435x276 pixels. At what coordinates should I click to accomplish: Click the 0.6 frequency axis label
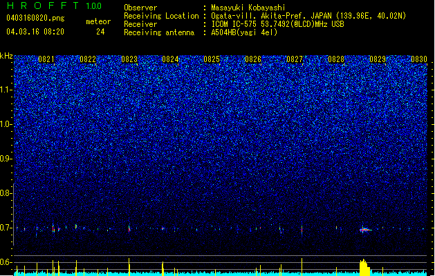pyautogui.click(x=6, y=262)
